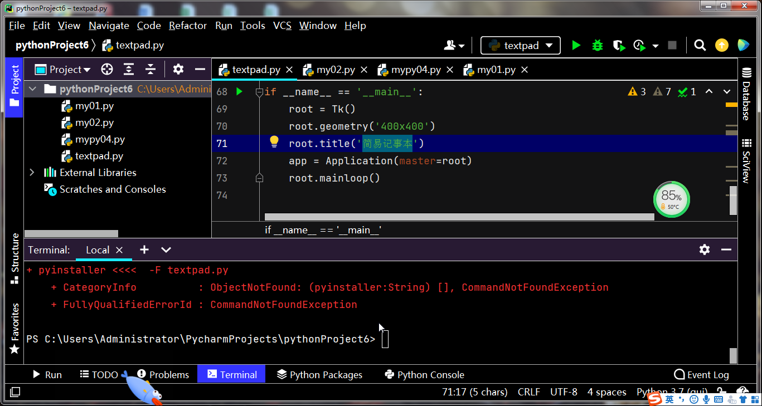762x406 pixels.
Task: Select my01.py in project tree
Action: [x=87, y=106]
